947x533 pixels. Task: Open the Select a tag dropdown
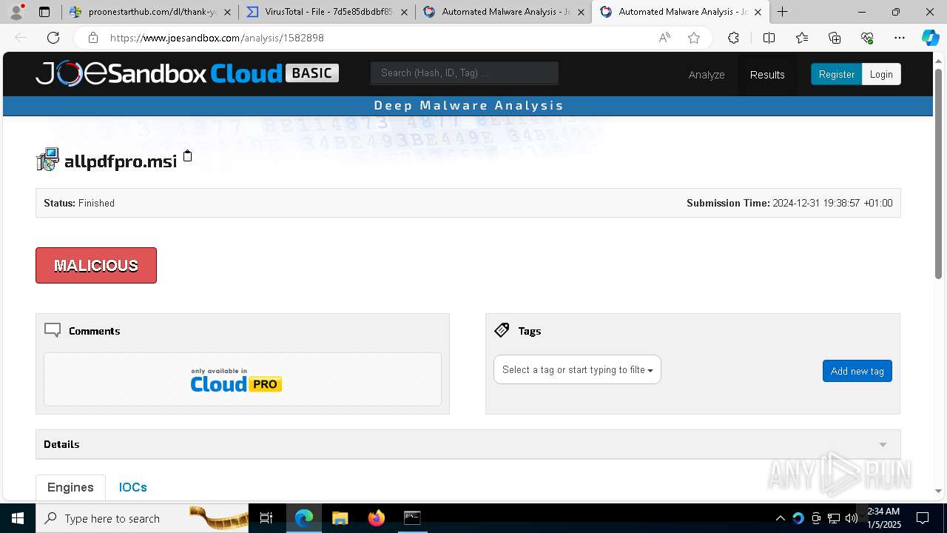577,369
